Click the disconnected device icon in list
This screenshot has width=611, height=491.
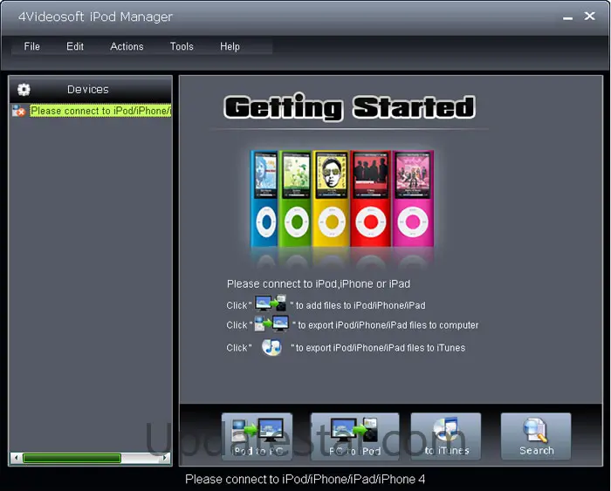(x=18, y=111)
